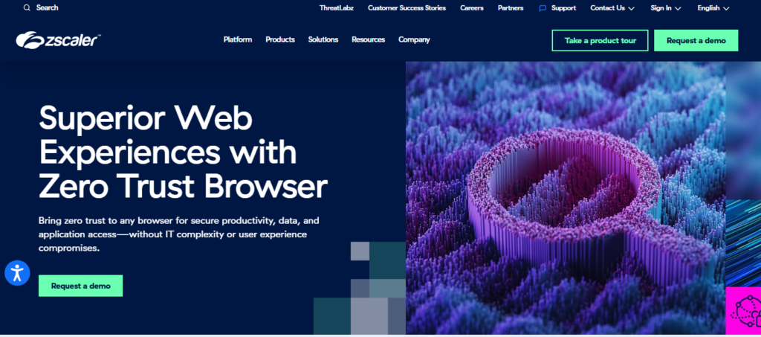Click Request a demo in header
Viewport: 761px width, 337px height.
(696, 40)
